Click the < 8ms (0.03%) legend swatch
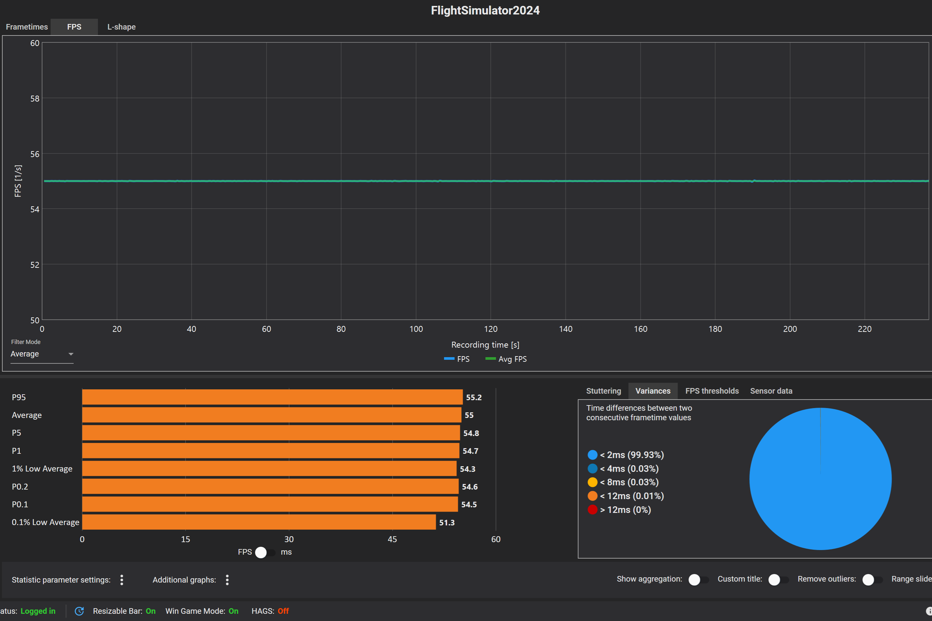The width and height of the screenshot is (932, 621). coord(592,482)
